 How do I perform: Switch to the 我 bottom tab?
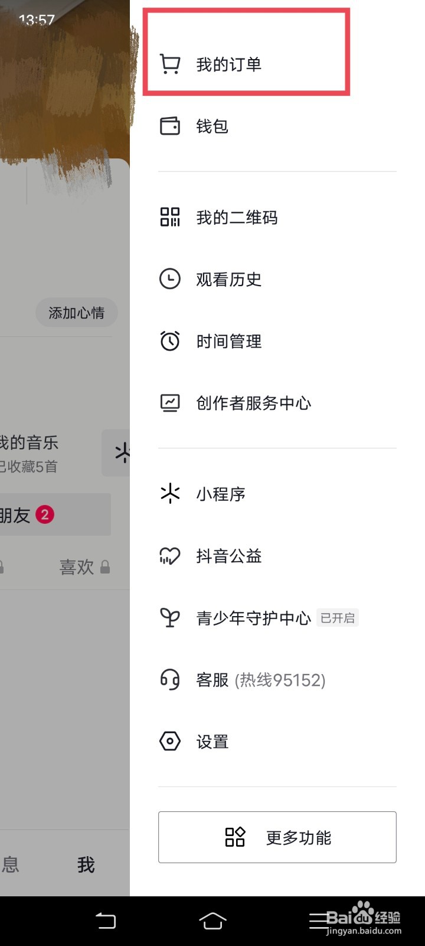click(x=86, y=865)
